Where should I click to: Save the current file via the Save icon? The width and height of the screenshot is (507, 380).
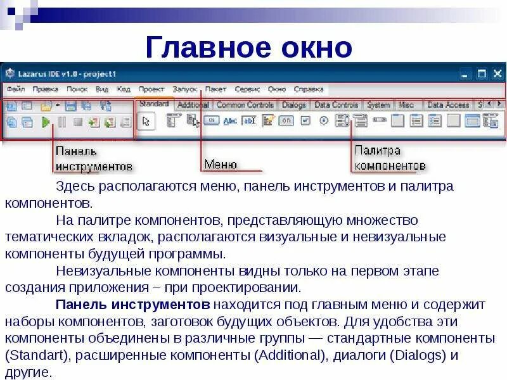point(70,106)
